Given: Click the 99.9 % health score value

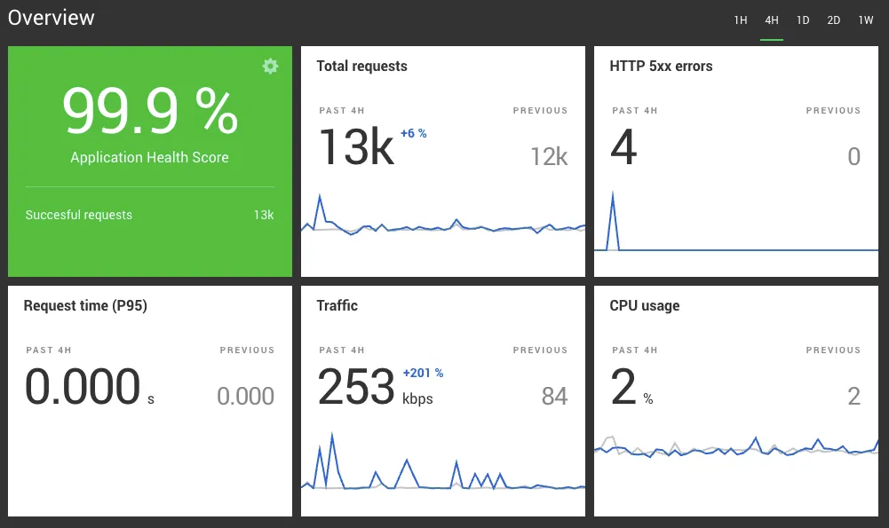Looking at the screenshot, I should point(149,108).
